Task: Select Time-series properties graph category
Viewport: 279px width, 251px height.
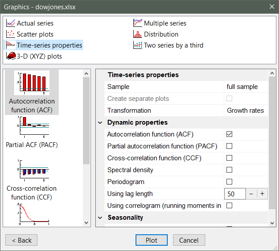Action: pos(49,45)
